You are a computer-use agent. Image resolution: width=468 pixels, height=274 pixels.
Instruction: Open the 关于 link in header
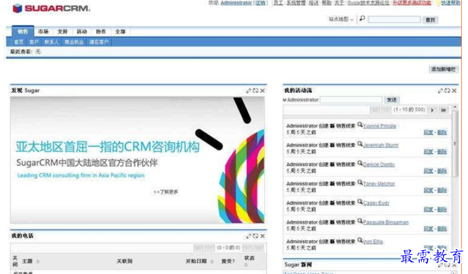339,3
